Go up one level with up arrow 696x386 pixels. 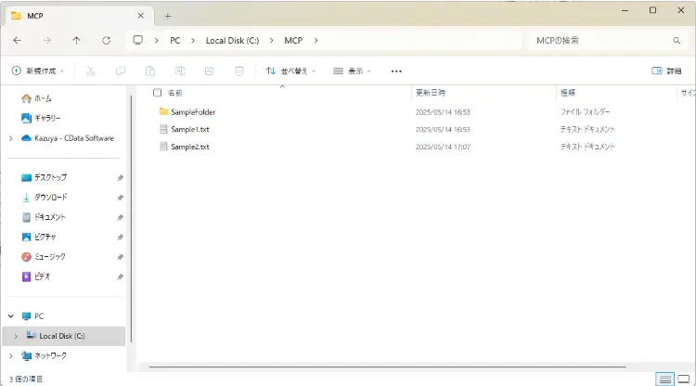point(76,41)
